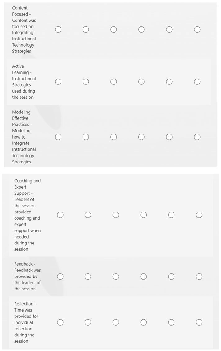The image size is (221, 351).
Task: Choose third radio button in Reflection row
Action: coord(116,322)
